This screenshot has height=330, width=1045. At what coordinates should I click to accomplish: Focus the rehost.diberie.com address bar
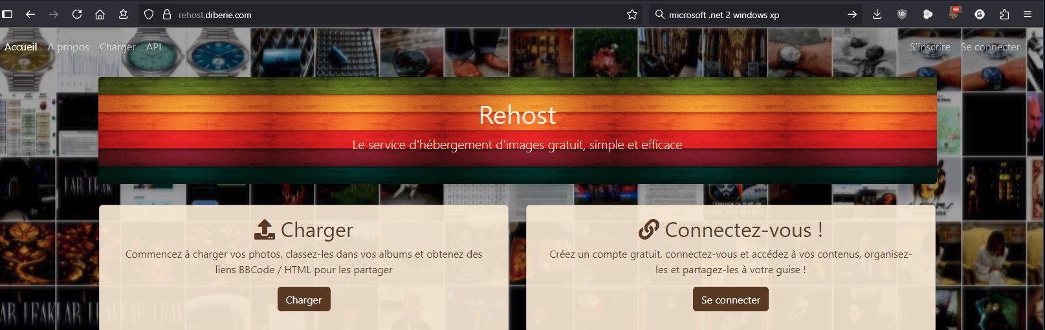(x=391, y=14)
